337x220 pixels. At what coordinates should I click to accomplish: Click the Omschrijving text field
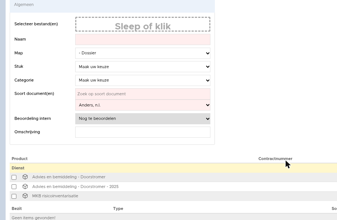tap(143, 132)
